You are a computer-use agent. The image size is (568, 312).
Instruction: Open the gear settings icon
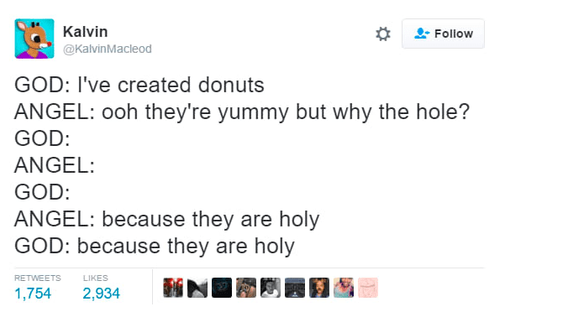pos(383,34)
